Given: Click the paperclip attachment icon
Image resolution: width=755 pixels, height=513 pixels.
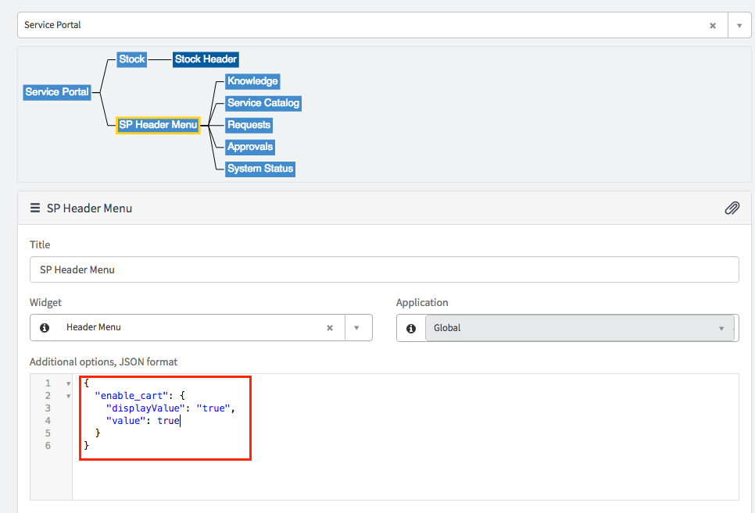Looking at the screenshot, I should pyautogui.click(x=732, y=208).
